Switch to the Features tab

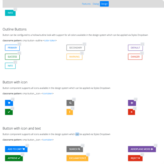tap(86, 4)
